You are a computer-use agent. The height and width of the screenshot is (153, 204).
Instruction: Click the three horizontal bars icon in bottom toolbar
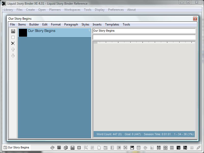coord(172,148)
